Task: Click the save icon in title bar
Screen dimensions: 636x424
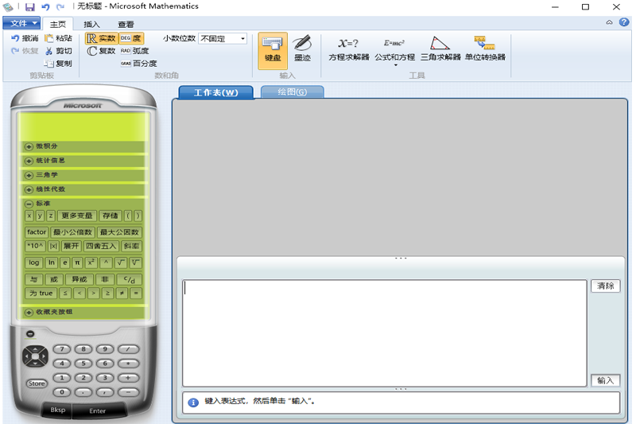Action: point(29,7)
